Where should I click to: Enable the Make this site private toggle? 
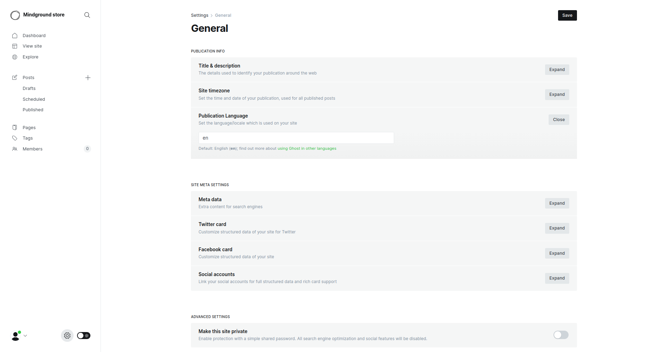point(561,335)
